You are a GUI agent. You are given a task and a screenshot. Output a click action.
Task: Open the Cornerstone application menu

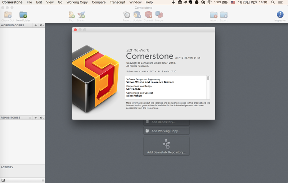(x=12, y=2)
